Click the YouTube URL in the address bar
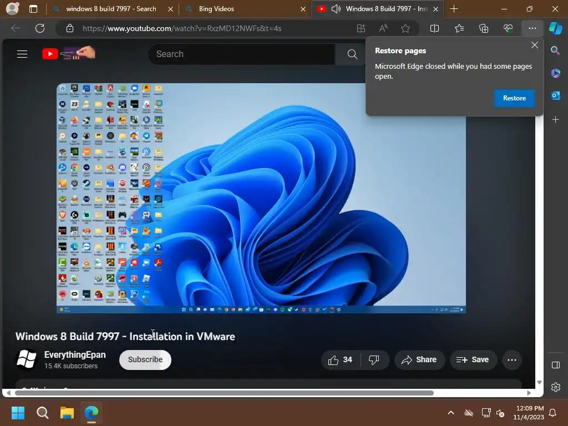 [x=182, y=28]
